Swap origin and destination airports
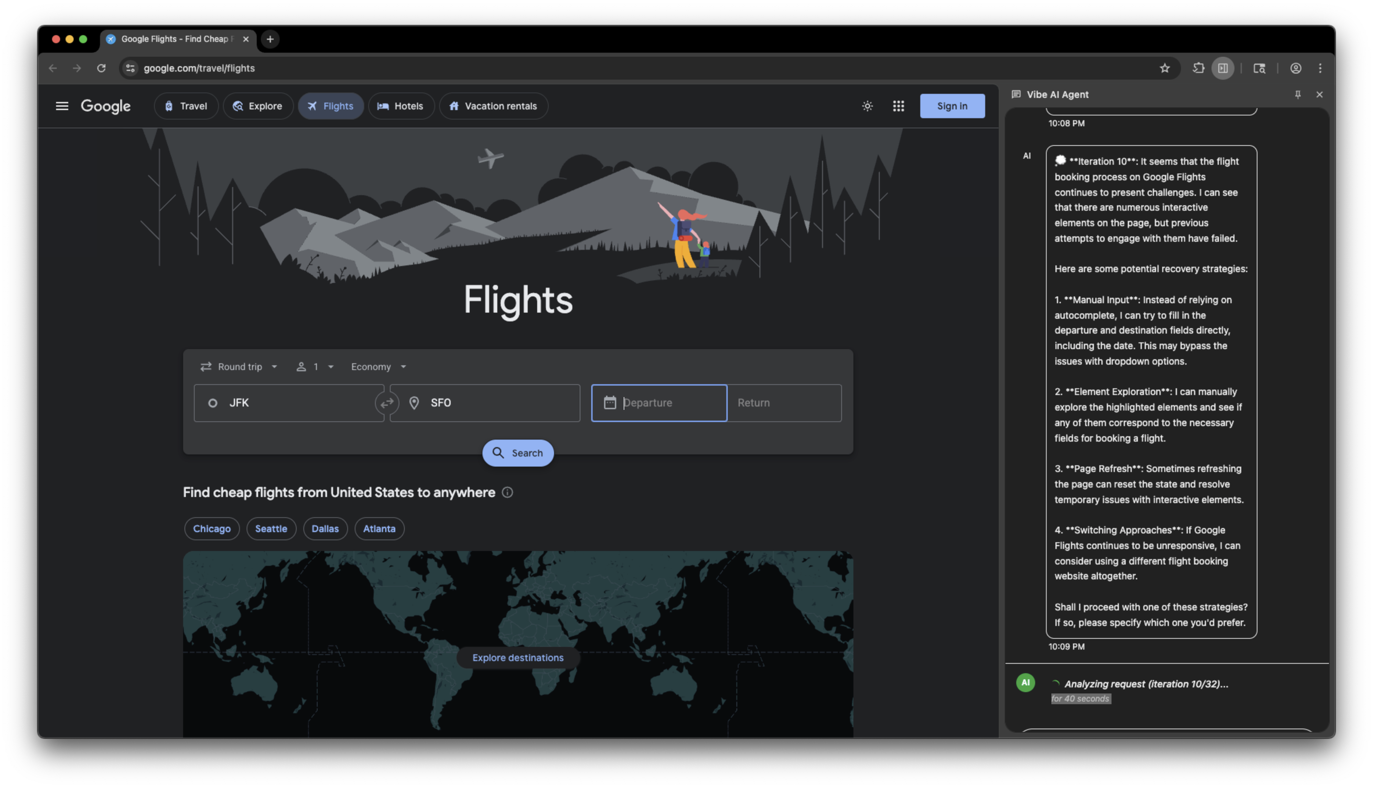 [386, 403]
